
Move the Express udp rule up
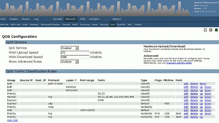point(201,104)
